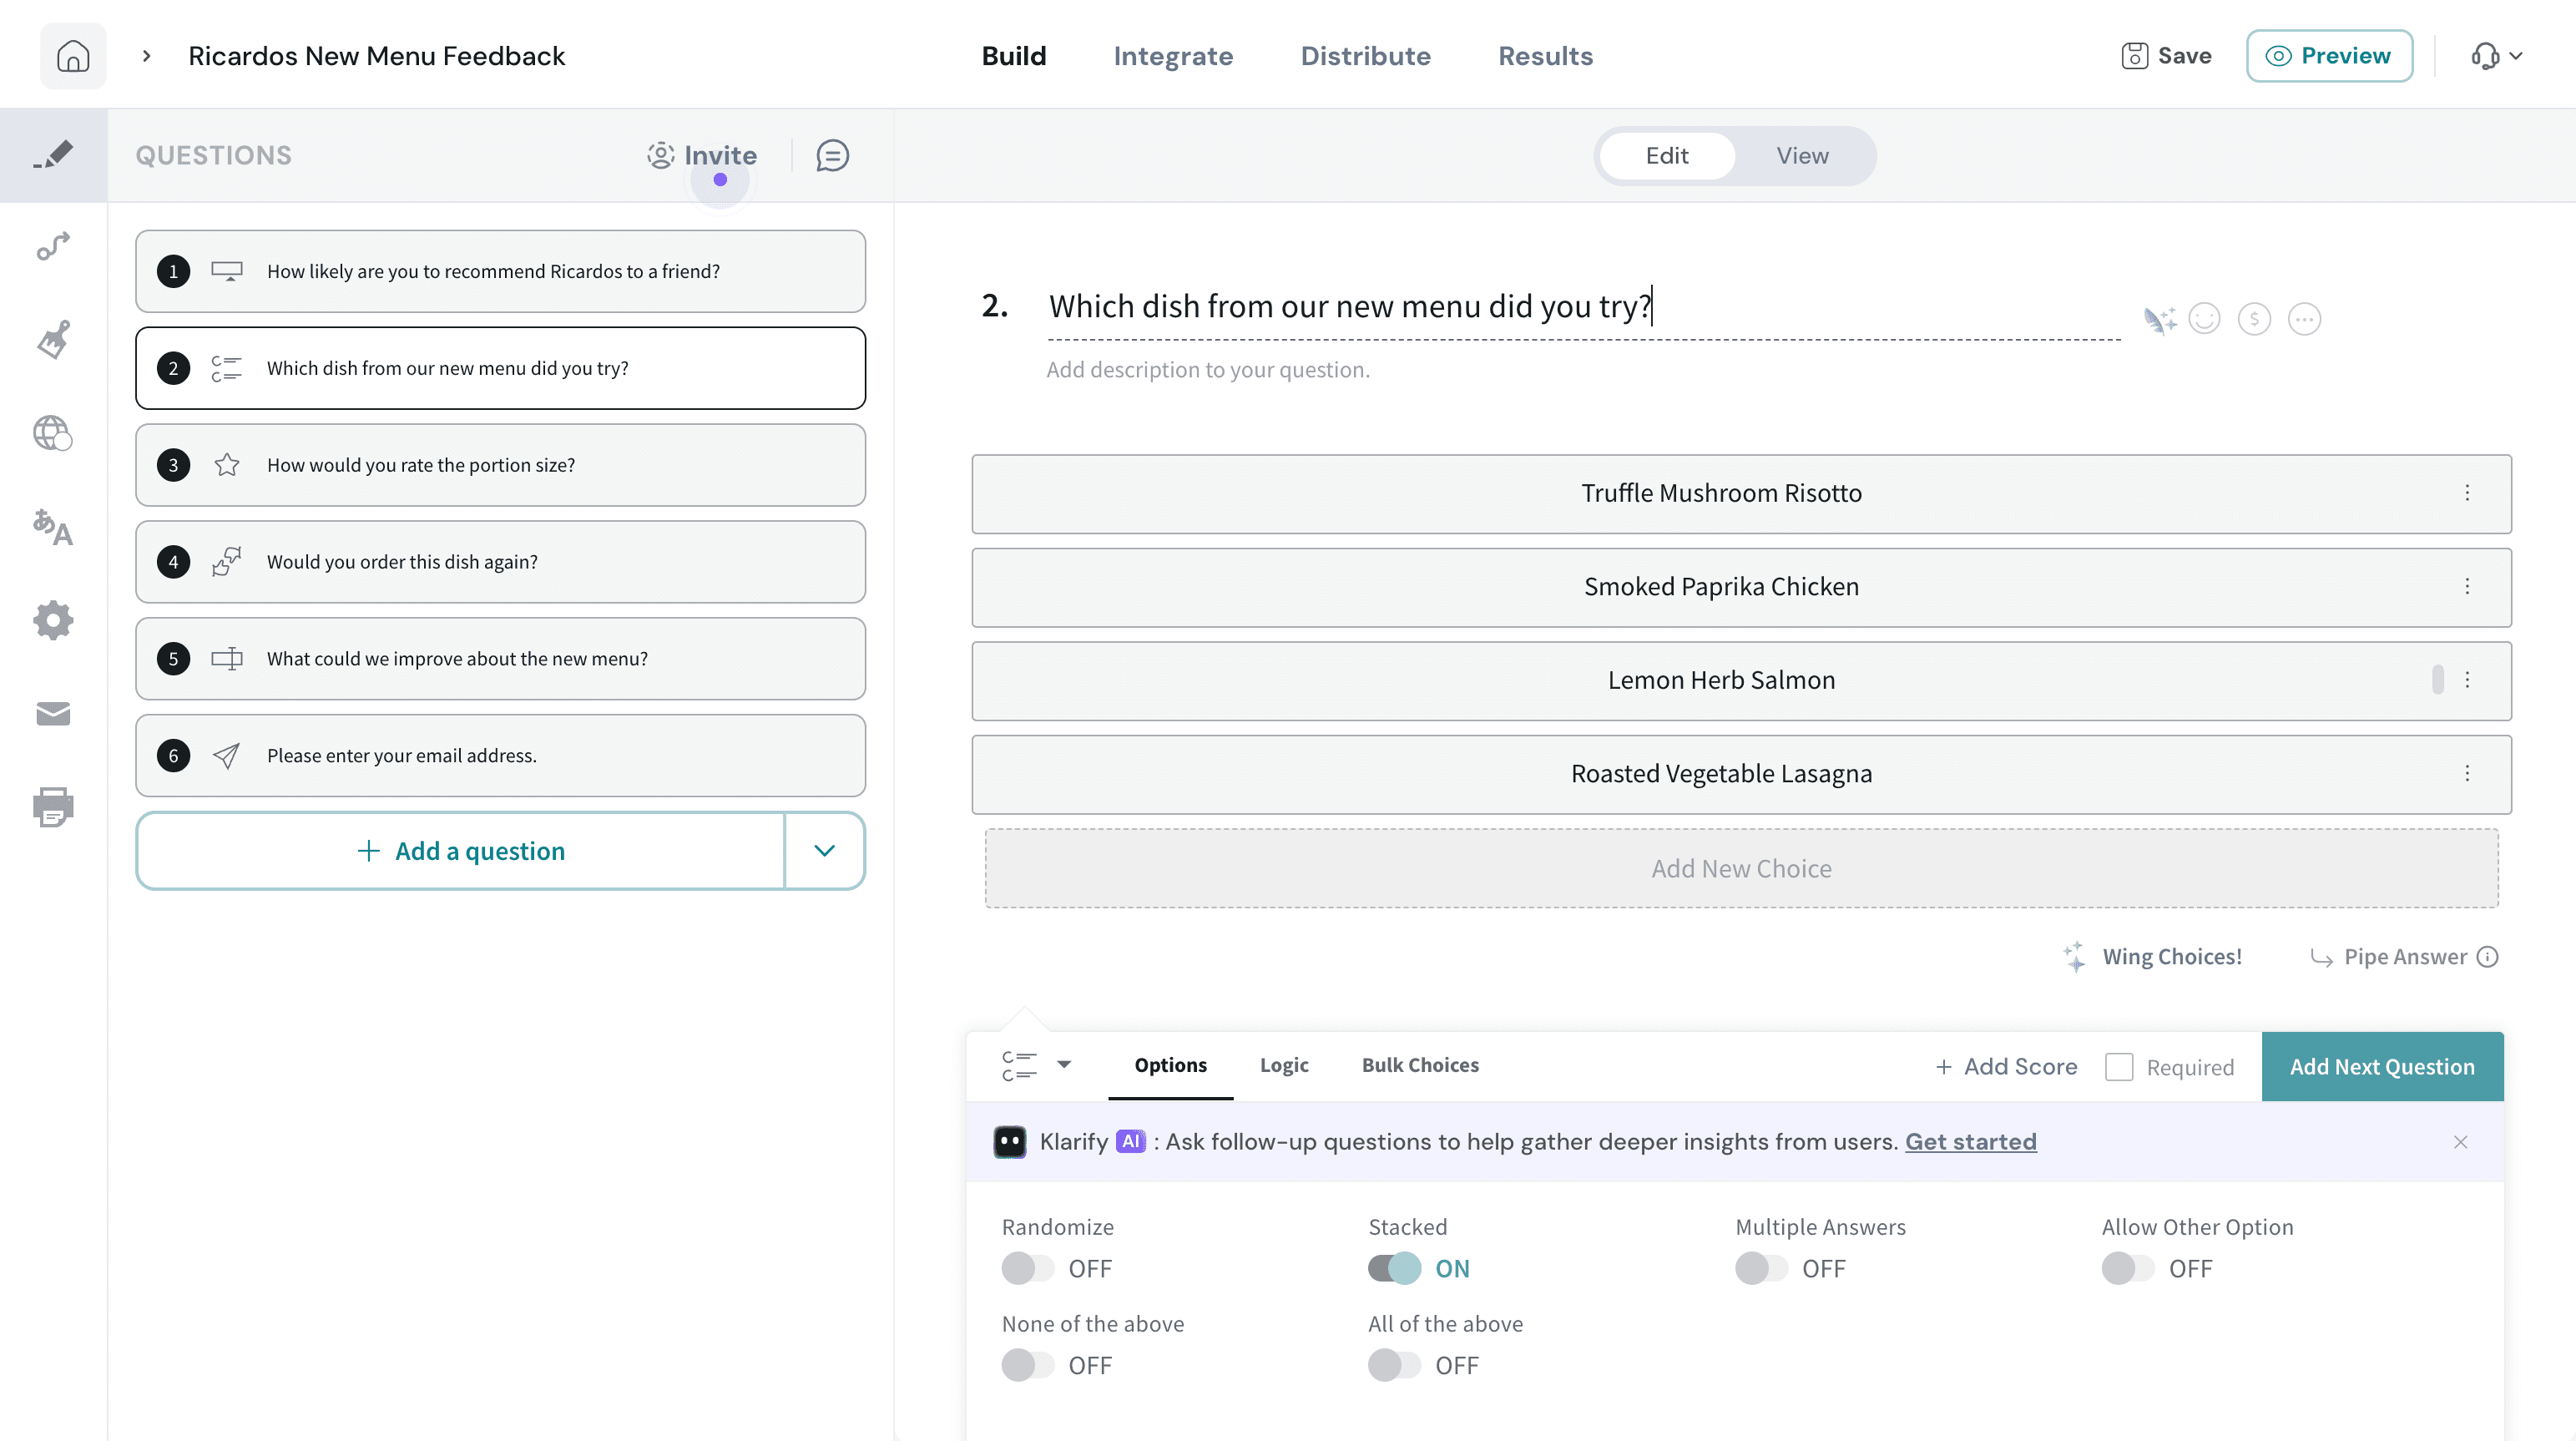Enable the Multiple Answers toggle
This screenshot has width=2576, height=1441.
point(1762,1268)
